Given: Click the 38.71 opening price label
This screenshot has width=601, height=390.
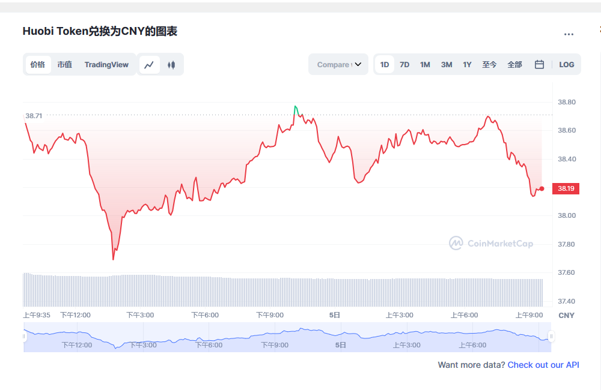Looking at the screenshot, I should 34,116.
